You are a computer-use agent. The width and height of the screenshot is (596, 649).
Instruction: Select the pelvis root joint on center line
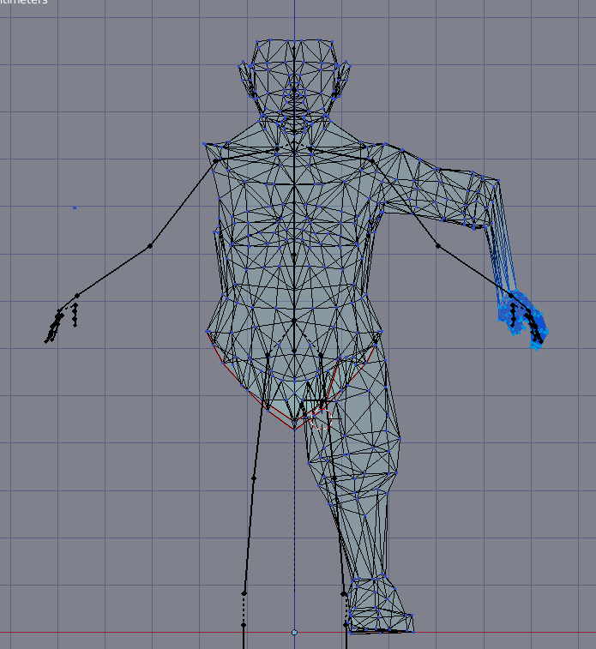294,351
